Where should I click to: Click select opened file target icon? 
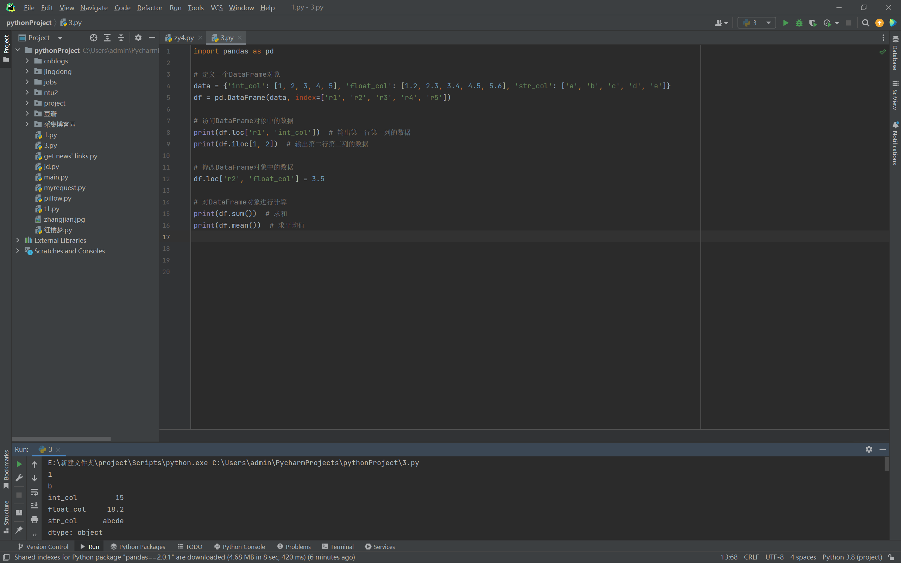(94, 38)
